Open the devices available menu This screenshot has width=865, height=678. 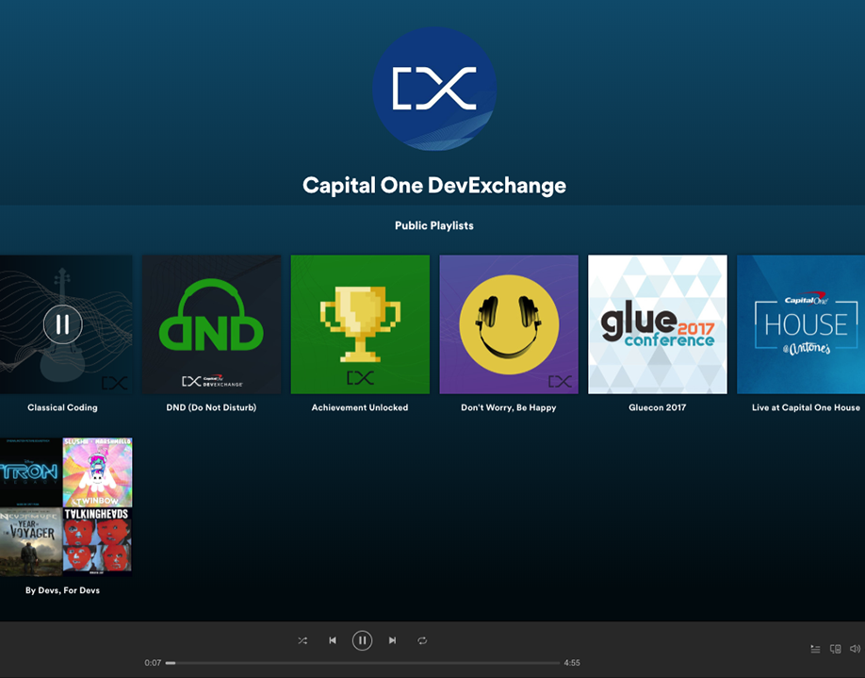pos(835,649)
